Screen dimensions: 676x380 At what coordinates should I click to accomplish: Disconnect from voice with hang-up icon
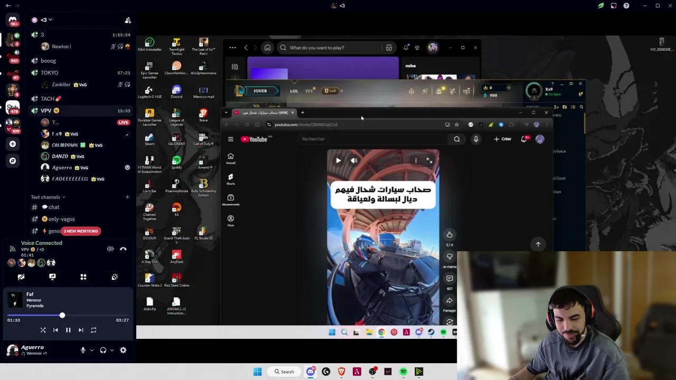(123, 249)
